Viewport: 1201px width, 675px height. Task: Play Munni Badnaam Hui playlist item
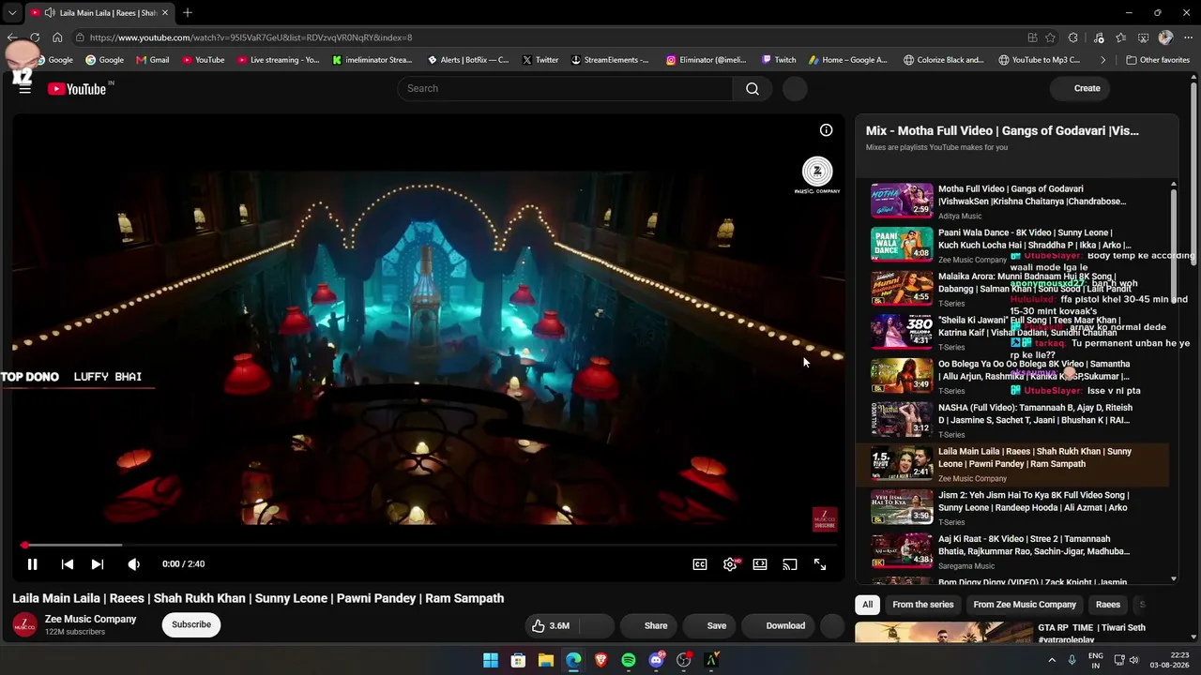[x=1013, y=289]
